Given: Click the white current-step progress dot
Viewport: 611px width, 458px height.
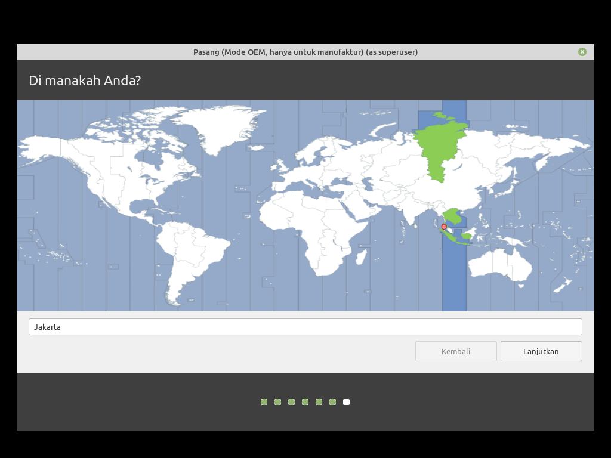Looking at the screenshot, I should coord(347,402).
